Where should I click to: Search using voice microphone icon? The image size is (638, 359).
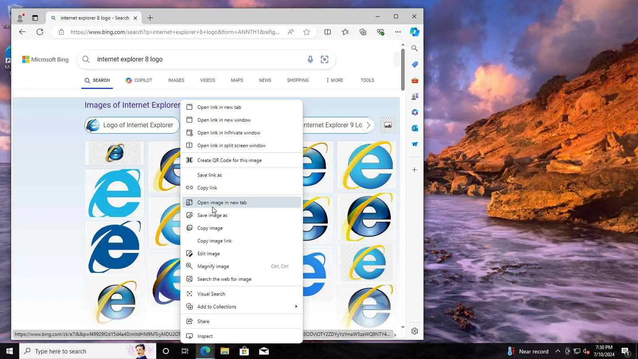(x=310, y=59)
